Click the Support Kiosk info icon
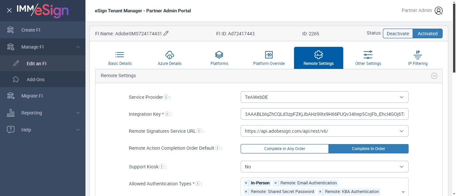Screen dimensions: 456x196 tap(162, 167)
